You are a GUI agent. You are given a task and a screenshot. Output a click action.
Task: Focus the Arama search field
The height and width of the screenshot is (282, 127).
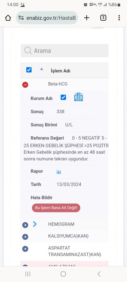tap(64, 51)
